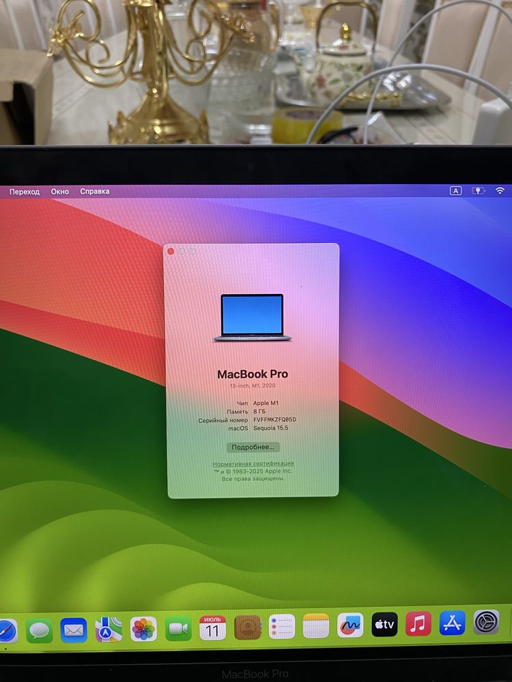Open battery charging status menu
The image size is (512, 682).
478,190
